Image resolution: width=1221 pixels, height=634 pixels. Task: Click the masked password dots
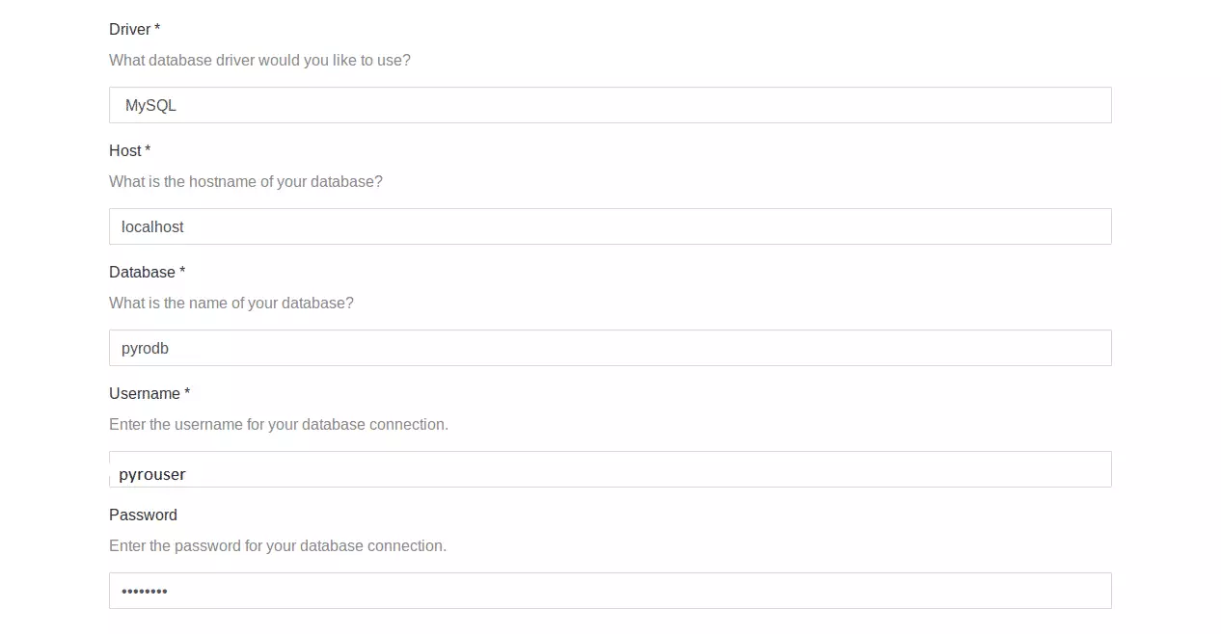[x=145, y=591]
